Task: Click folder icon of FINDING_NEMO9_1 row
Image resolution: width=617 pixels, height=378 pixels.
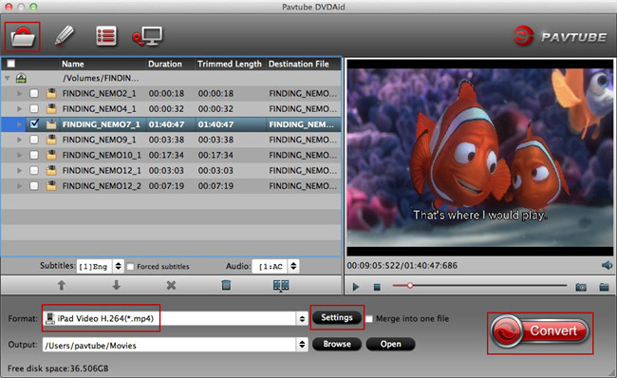Action: pos(51,140)
